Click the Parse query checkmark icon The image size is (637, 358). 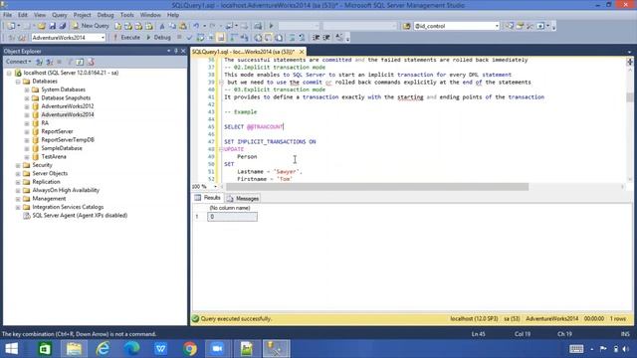pos(189,38)
